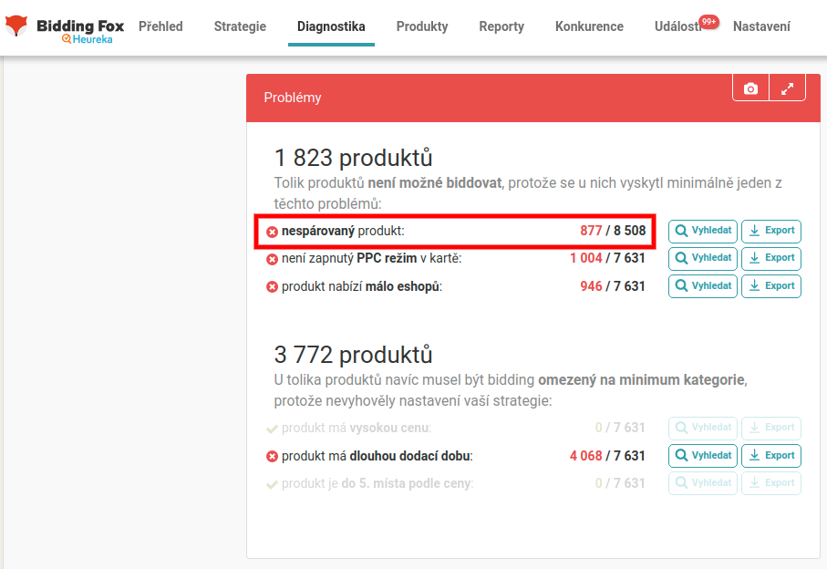
Task: Take a screenshot with the camera icon
Action: pos(750,88)
